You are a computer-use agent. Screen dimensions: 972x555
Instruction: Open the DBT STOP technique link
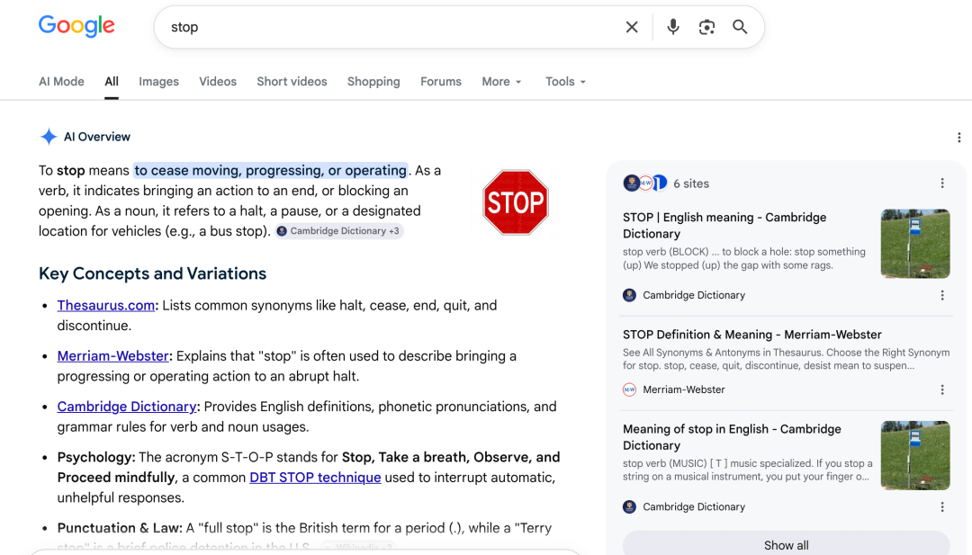click(x=315, y=478)
